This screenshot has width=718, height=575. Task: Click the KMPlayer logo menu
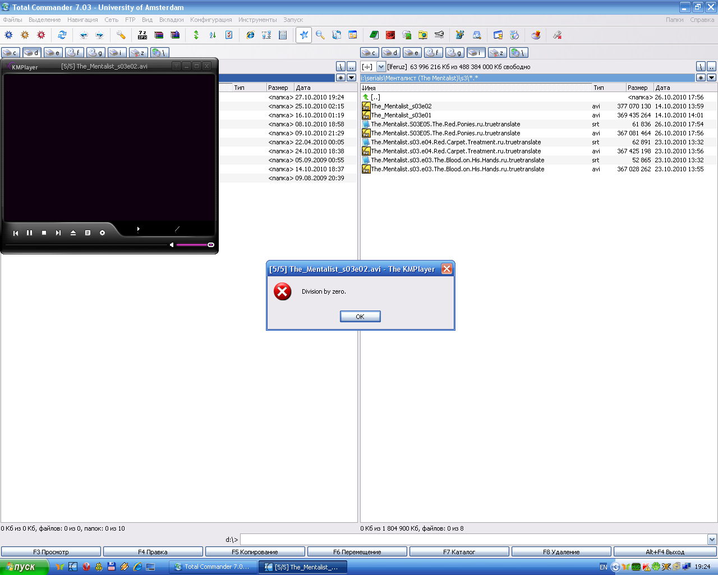21,66
